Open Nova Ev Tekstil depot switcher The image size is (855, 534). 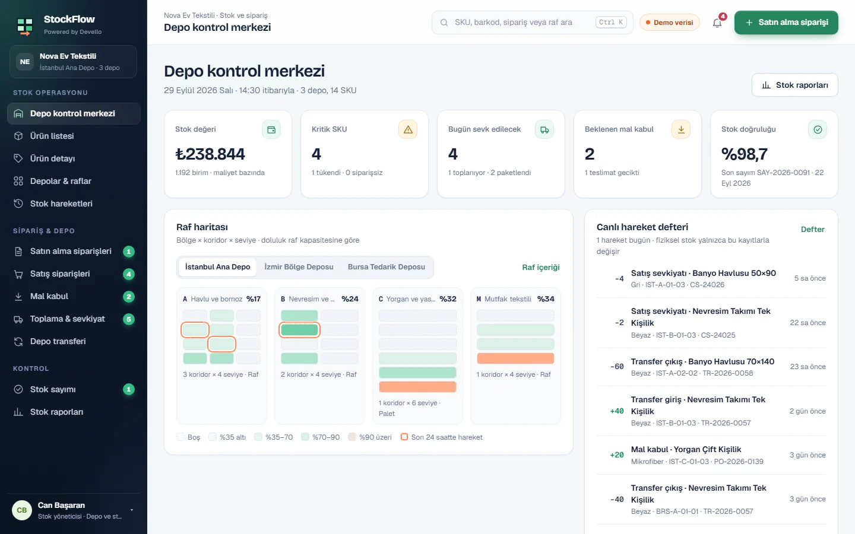(x=74, y=62)
